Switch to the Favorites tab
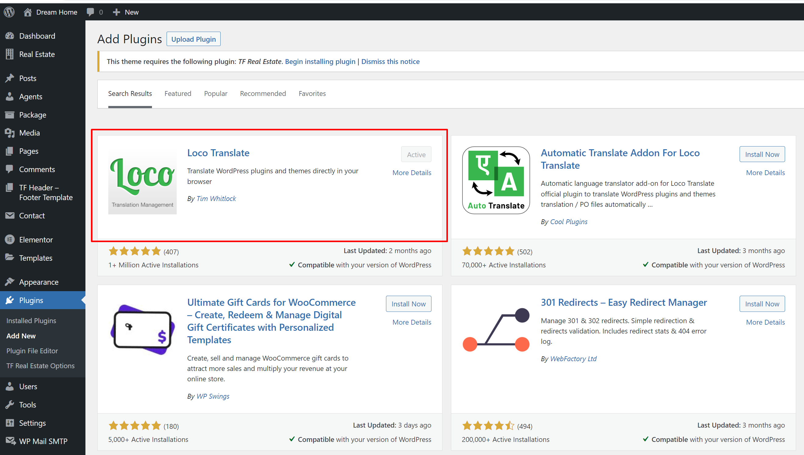Viewport: 804px width, 455px height. point(312,93)
